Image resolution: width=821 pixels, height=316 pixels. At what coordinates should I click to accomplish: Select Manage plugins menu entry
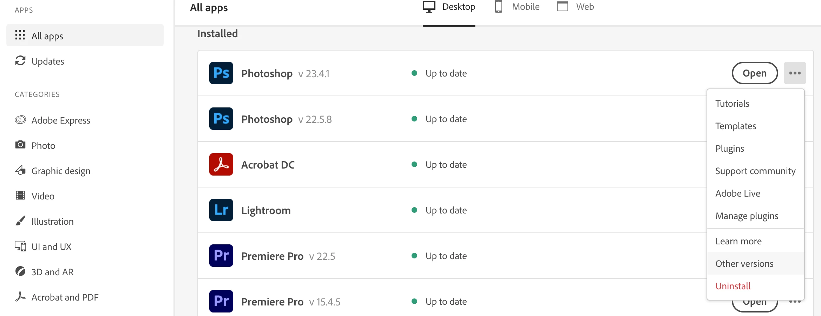pos(755,216)
